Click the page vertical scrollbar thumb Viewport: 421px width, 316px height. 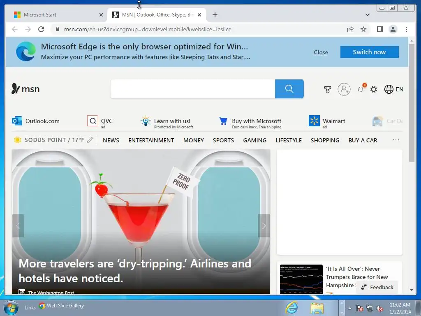pyautogui.click(x=412, y=102)
